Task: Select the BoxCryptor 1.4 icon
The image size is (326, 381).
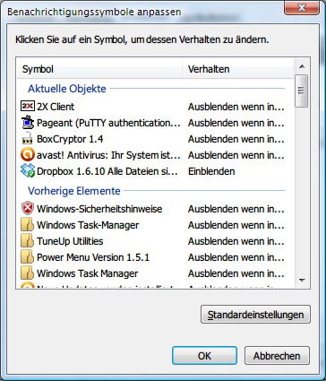Action: [x=28, y=139]
